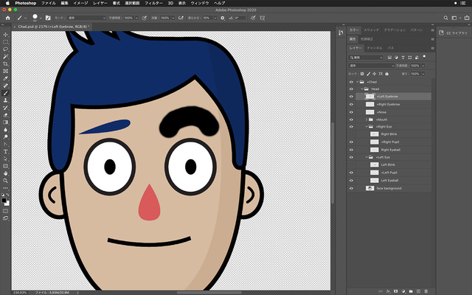
Task: Click the Home icon in options bar
Action: pos(7,17)
